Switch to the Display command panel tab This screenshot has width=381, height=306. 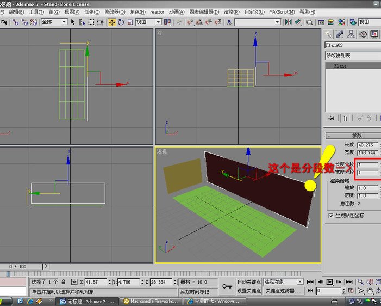coord(374,34)
